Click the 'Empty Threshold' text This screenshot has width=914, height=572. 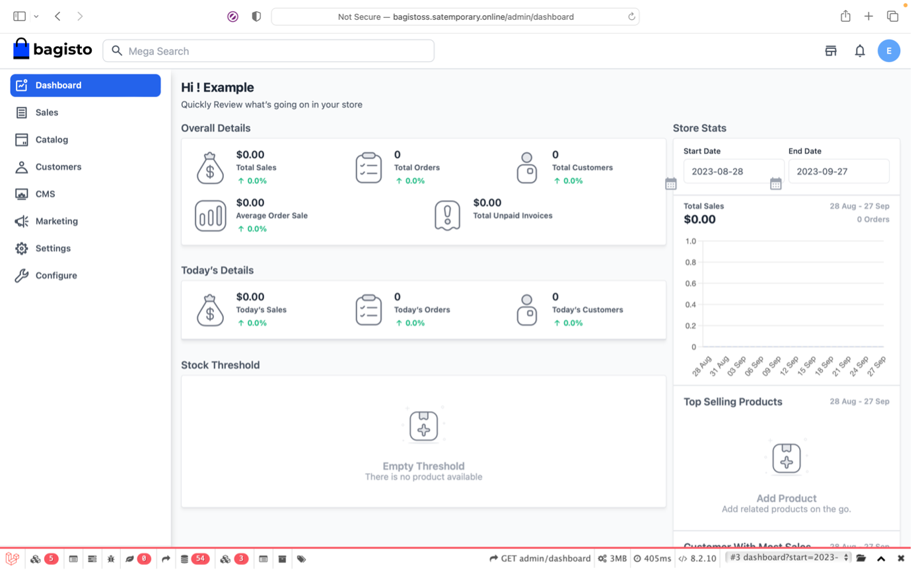(x=423, y=466)
